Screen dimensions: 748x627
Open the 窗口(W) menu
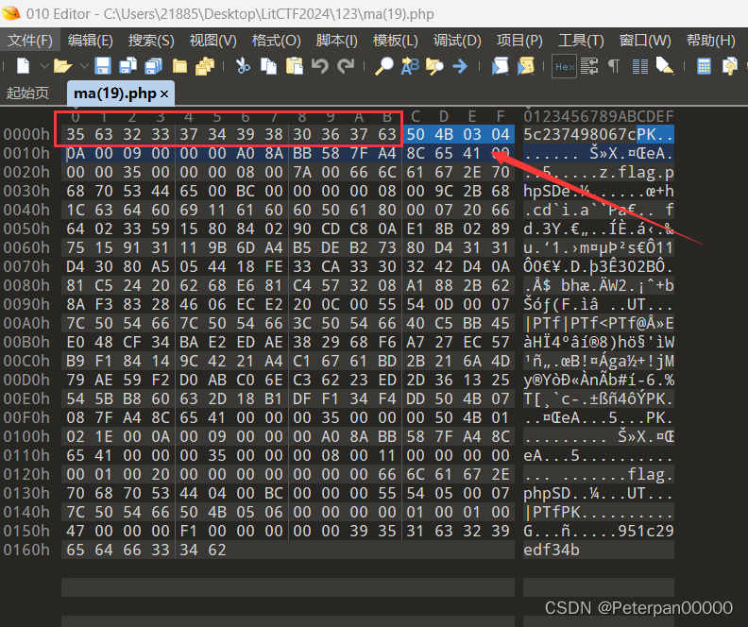[x=645, y=40]
